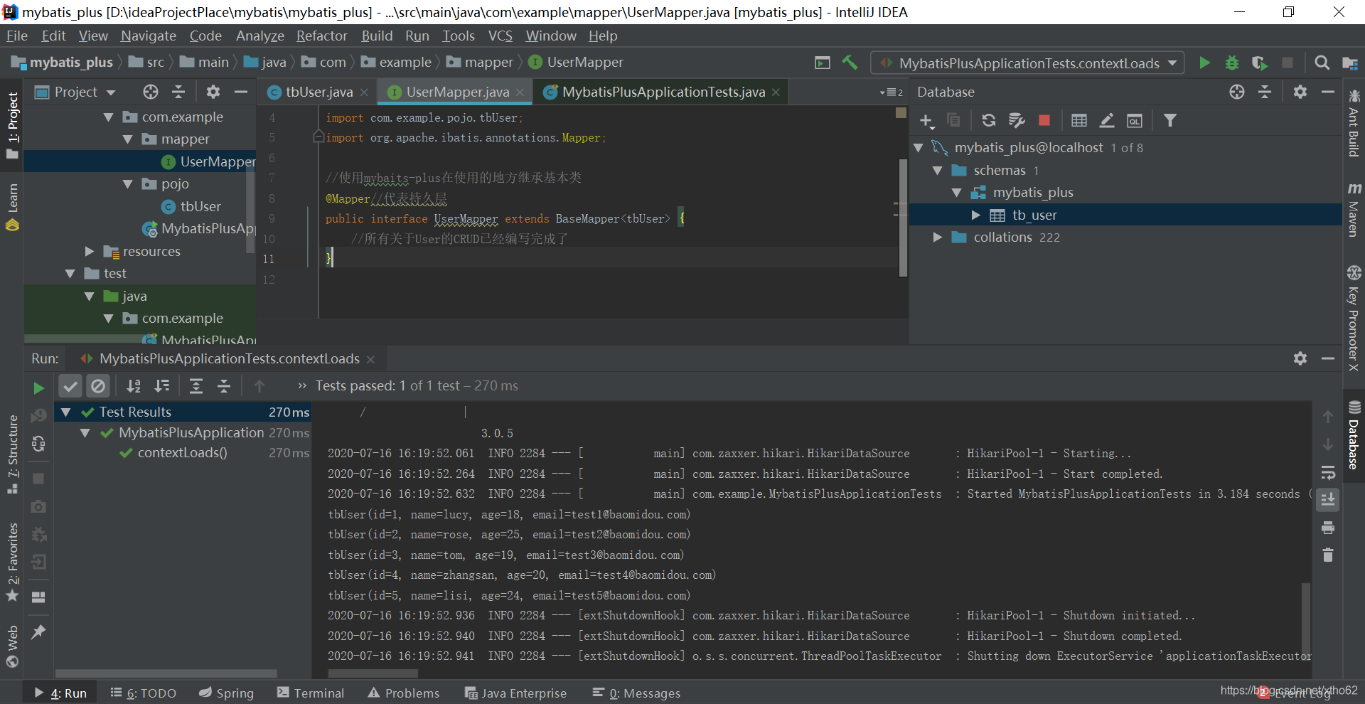Screen dimensions: 1365x704
Task: Click edit pencil icon in Database toolbar
Action: (x=1106, y=120)
